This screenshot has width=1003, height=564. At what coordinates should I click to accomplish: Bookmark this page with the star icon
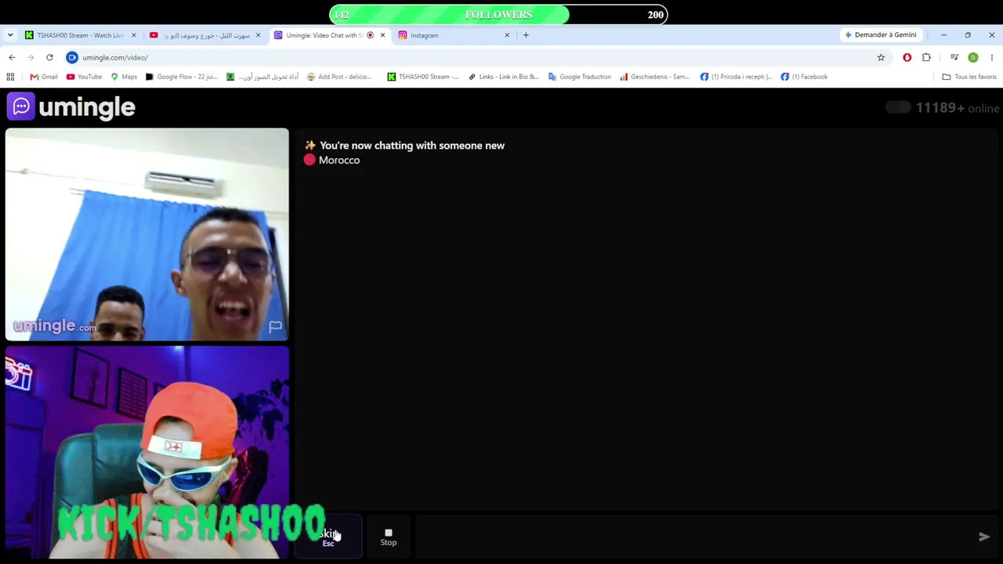(881, 57)
